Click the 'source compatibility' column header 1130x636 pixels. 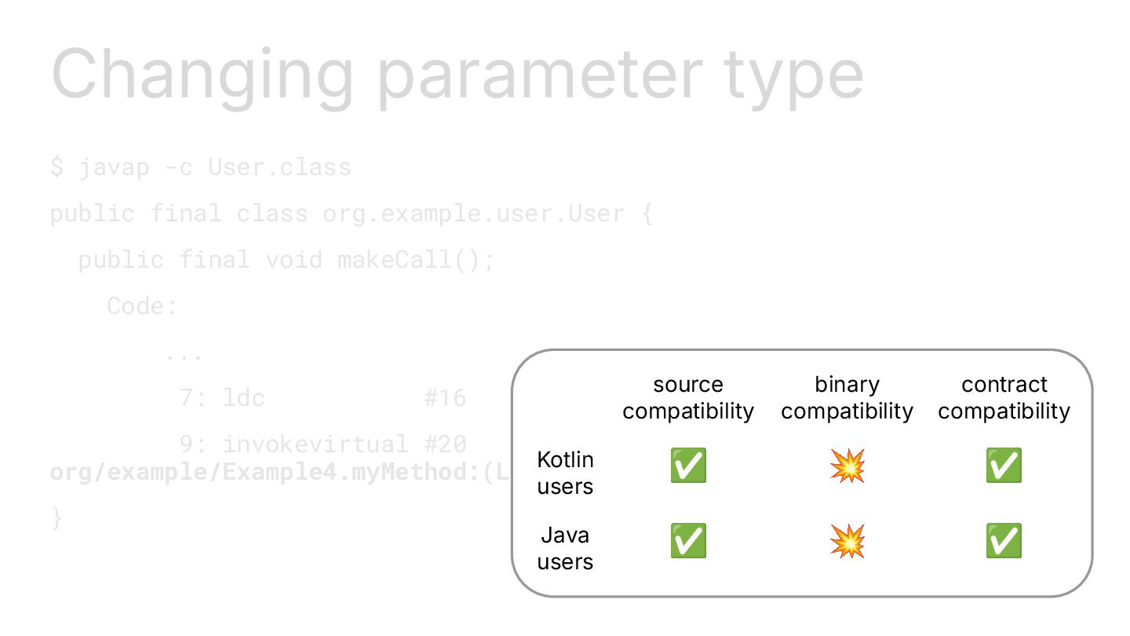(x=688, y=398)
